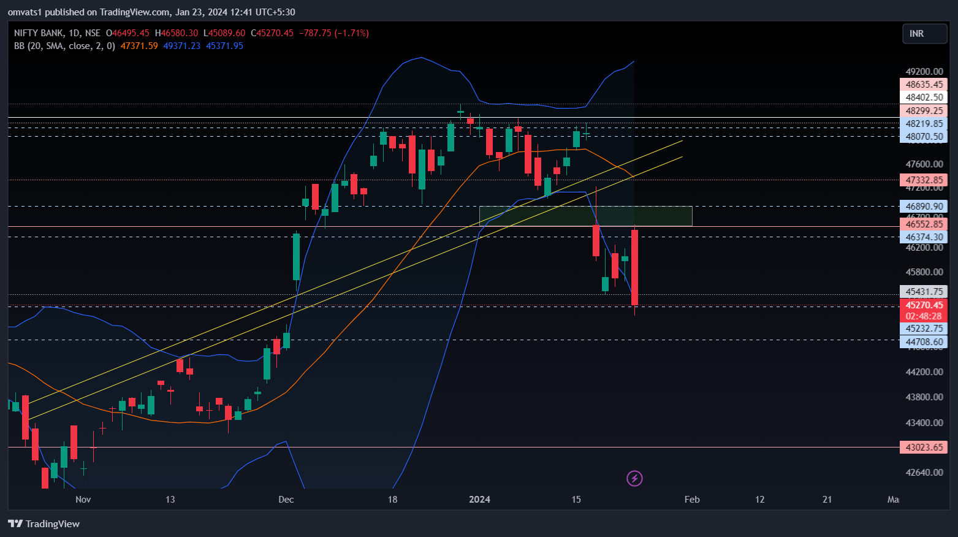Screen dimensions: 958x537
Task: Click the high value H46580.30
Action: (x=177, y=33)
